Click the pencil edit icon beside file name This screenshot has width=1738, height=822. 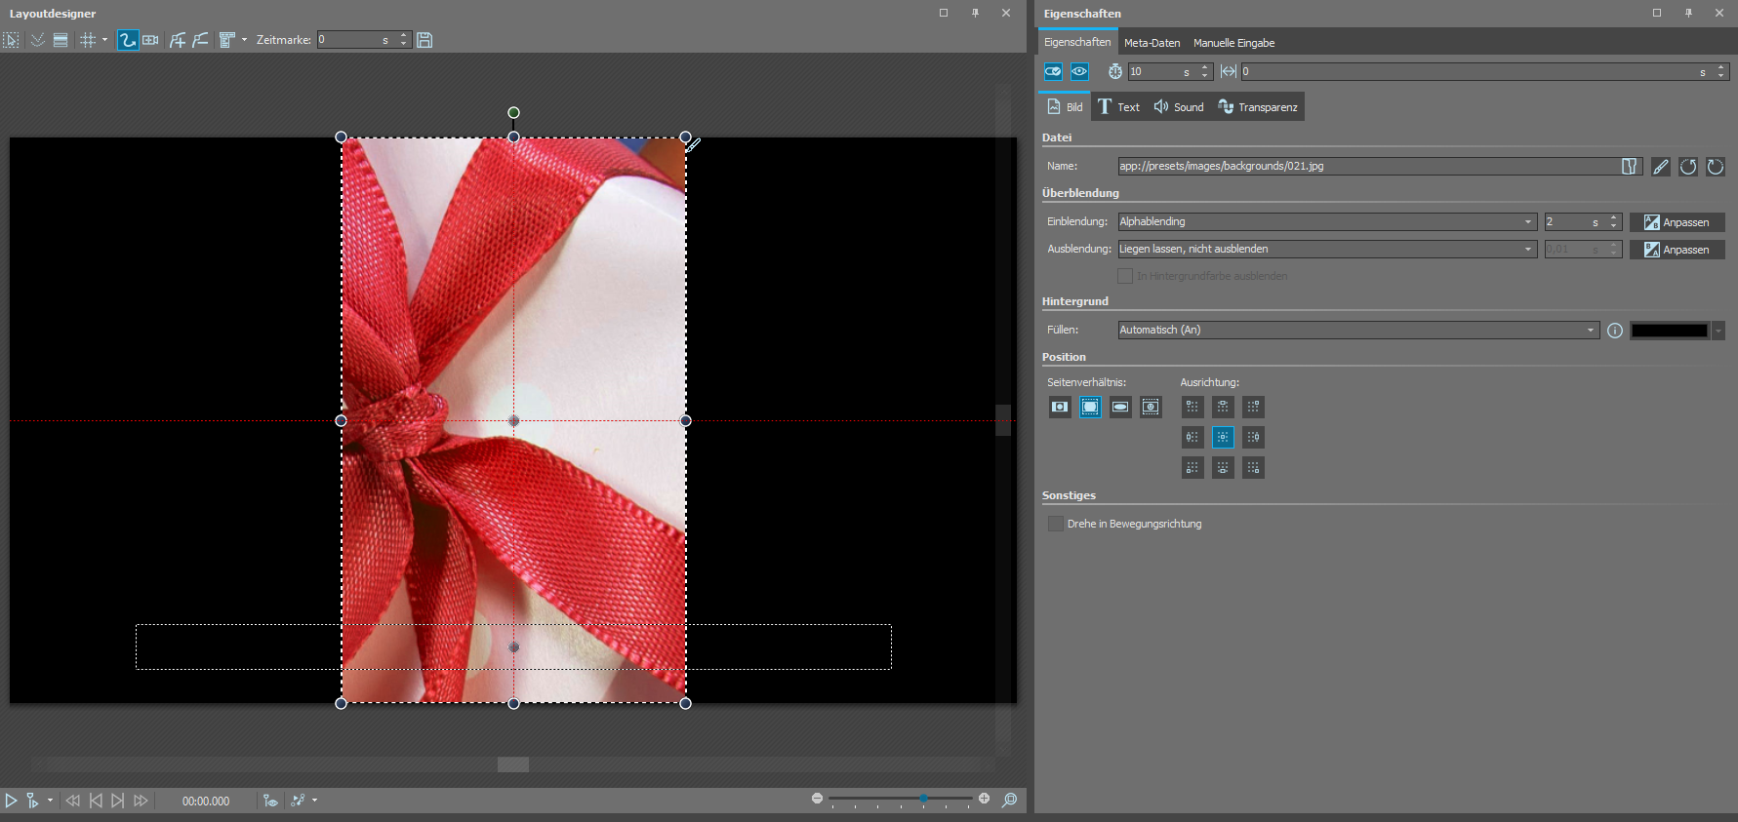tap(1660, 167)
